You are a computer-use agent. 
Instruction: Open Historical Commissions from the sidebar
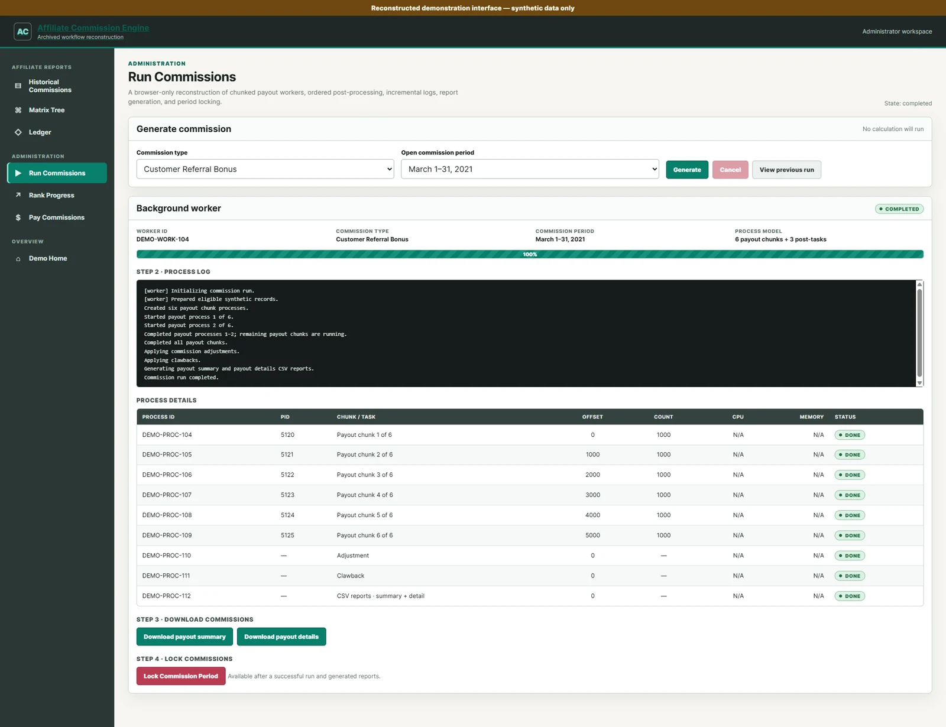(57, 86)
